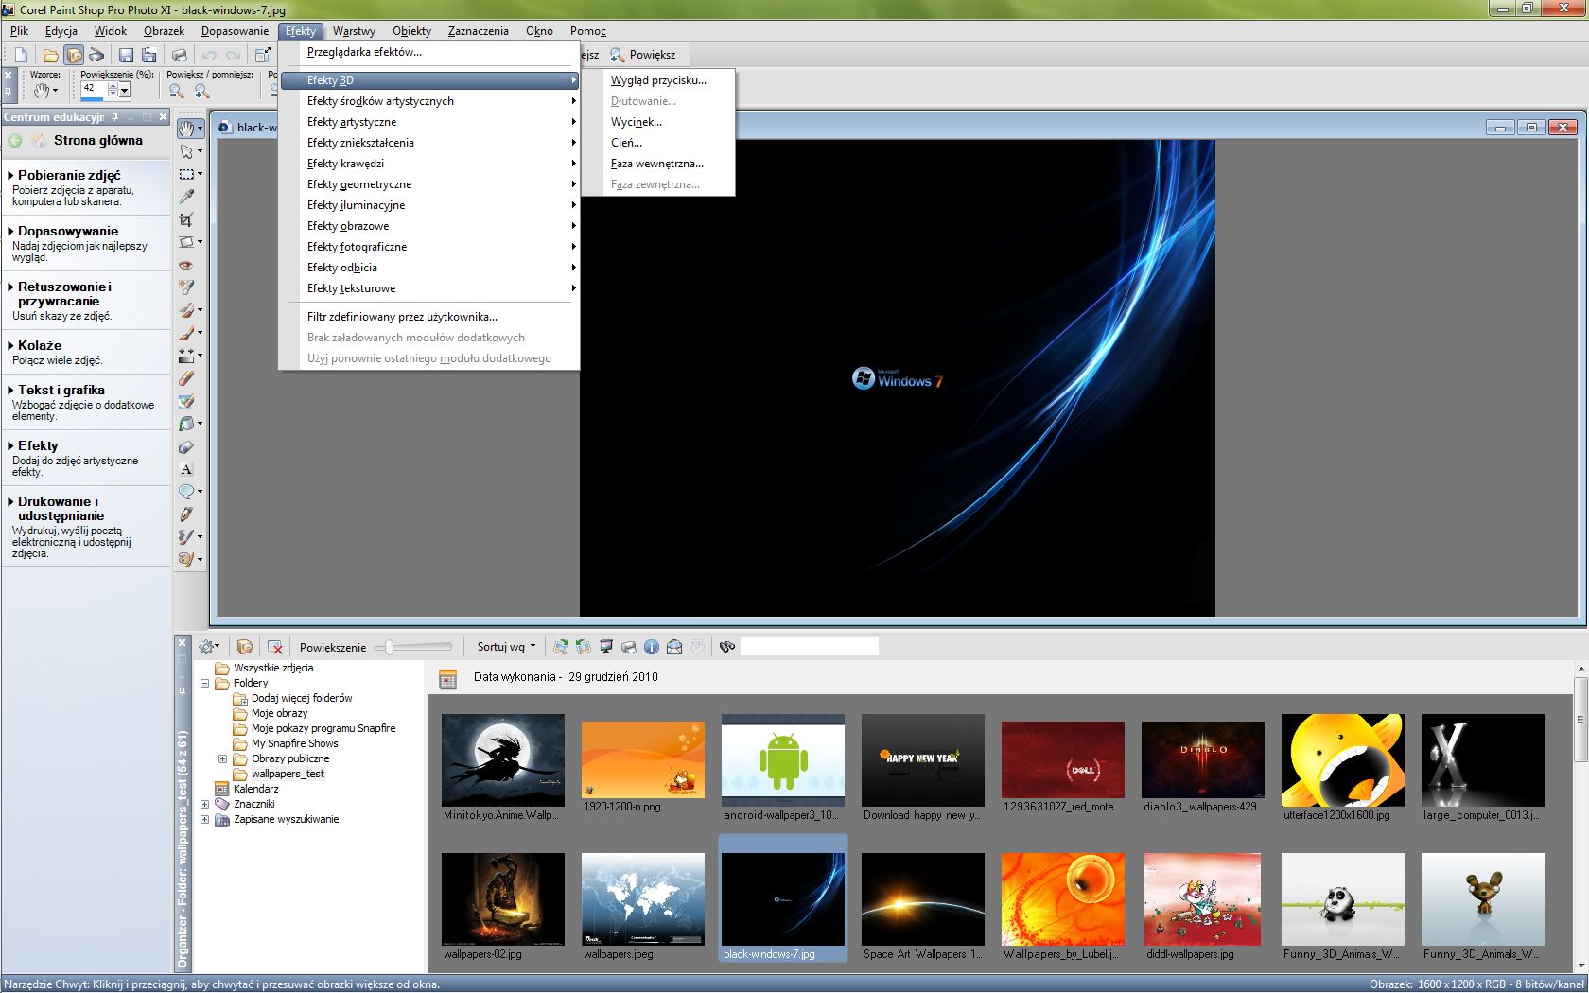Click the Organizer e-mail envelope icon
Image resolution: width=1589 pixels, height=993 pixels.
(674, 647)
